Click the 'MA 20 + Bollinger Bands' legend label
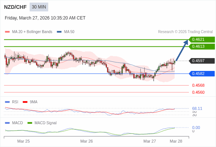 [x=32, y=32]
